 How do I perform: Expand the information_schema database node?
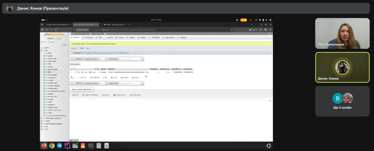42,118
